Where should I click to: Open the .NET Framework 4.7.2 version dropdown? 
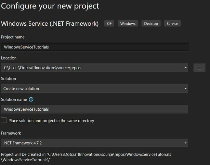[x=94, y=143]
